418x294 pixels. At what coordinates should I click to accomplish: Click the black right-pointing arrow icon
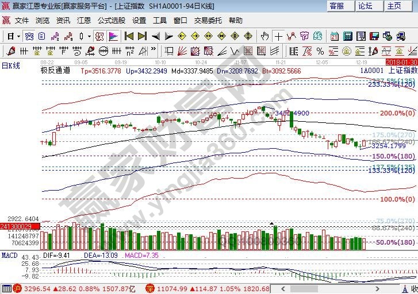point(168,36)
